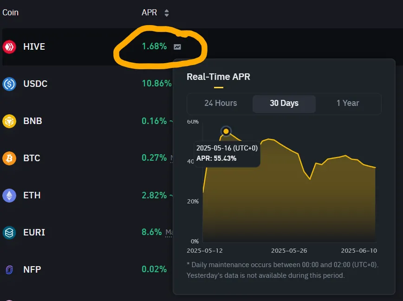Image resolution: width=403 pixels, height=301 pixels.
Task: Click the BTC coin logo icon
Action: click(9, 158)
